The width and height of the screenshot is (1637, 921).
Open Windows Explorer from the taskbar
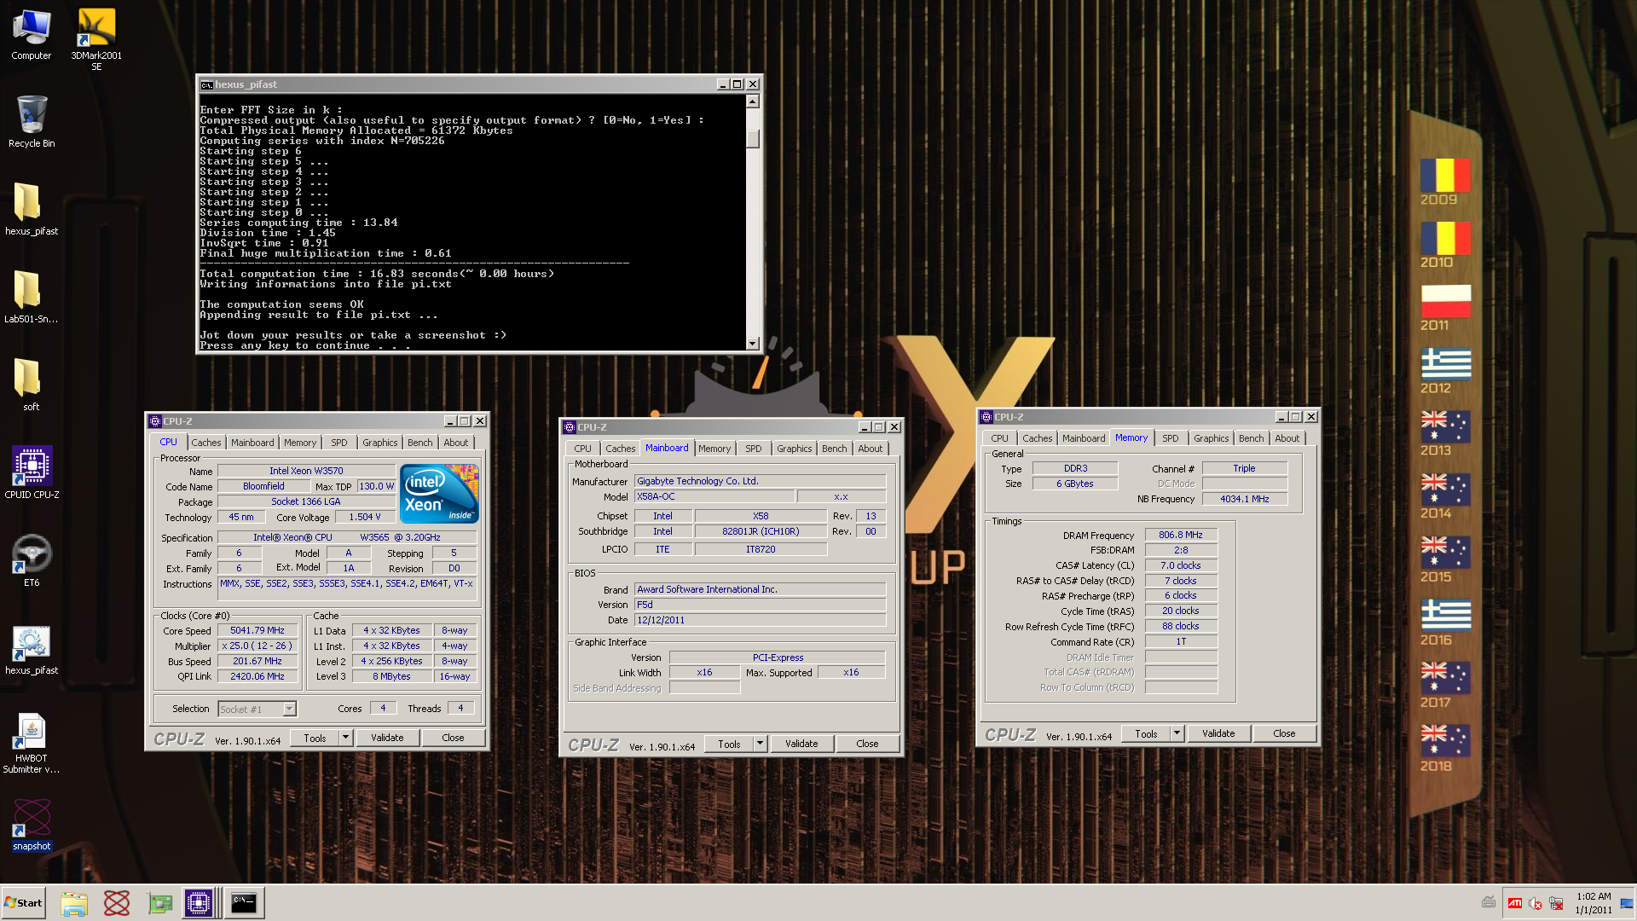(74, 903)
